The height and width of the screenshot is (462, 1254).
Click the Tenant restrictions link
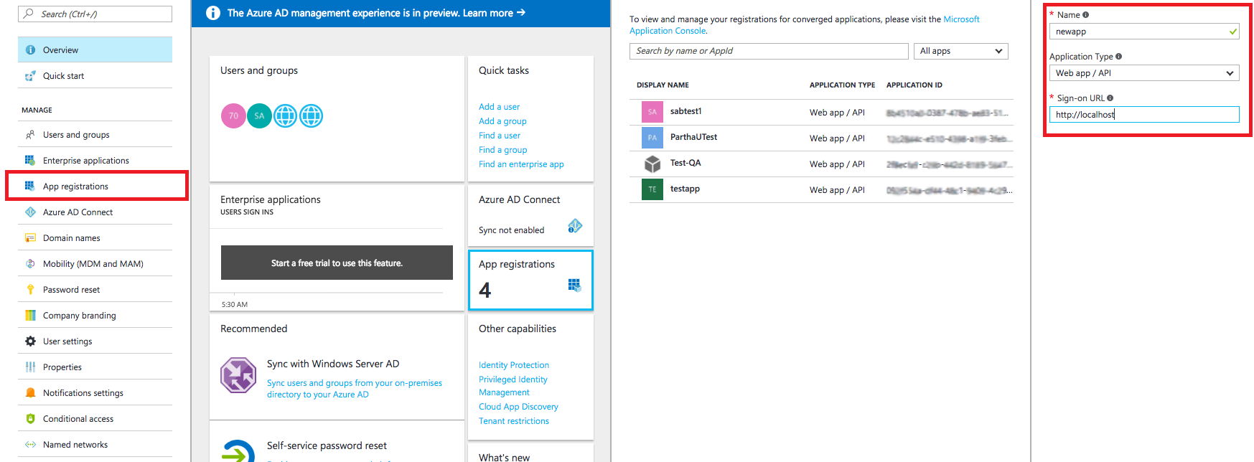pos(514,421)
